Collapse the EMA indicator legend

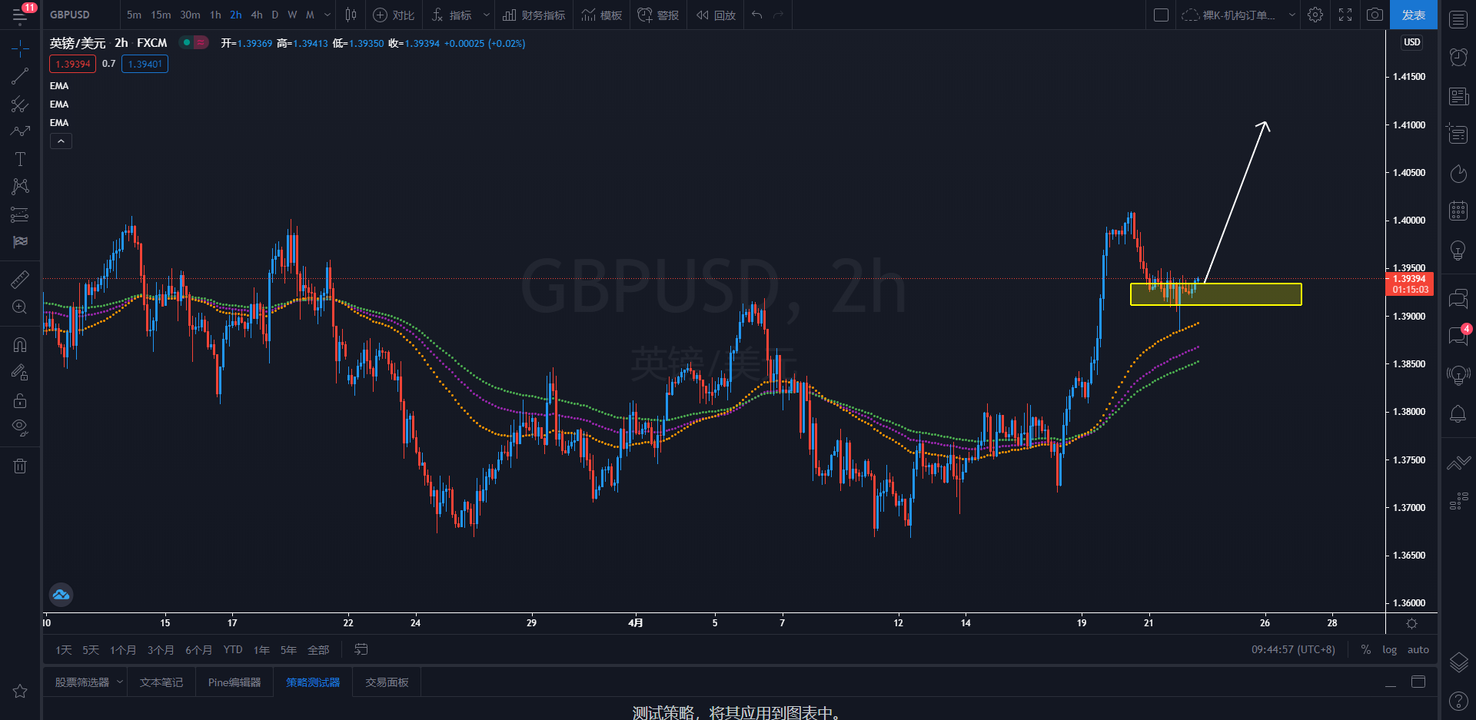[x=61, y=141]
